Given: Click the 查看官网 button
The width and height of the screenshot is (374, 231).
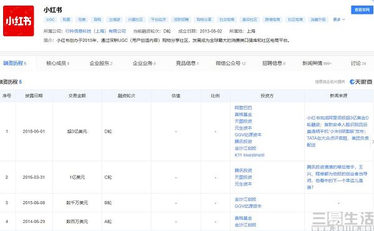Looking at the screenshot, I should (x=362, y=10).
